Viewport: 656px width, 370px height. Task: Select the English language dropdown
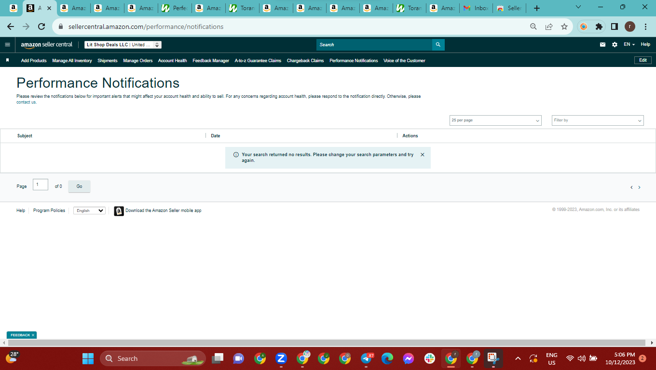[x=89, y=211]
